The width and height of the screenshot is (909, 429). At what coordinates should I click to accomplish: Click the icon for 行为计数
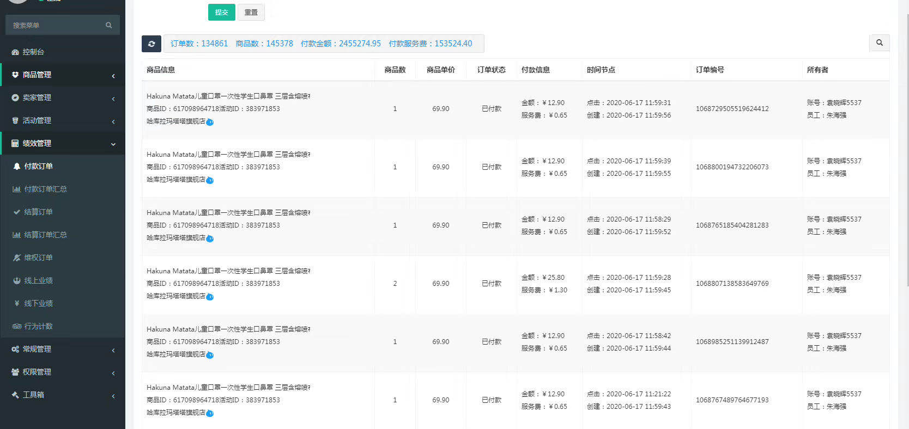pos(17,326)
